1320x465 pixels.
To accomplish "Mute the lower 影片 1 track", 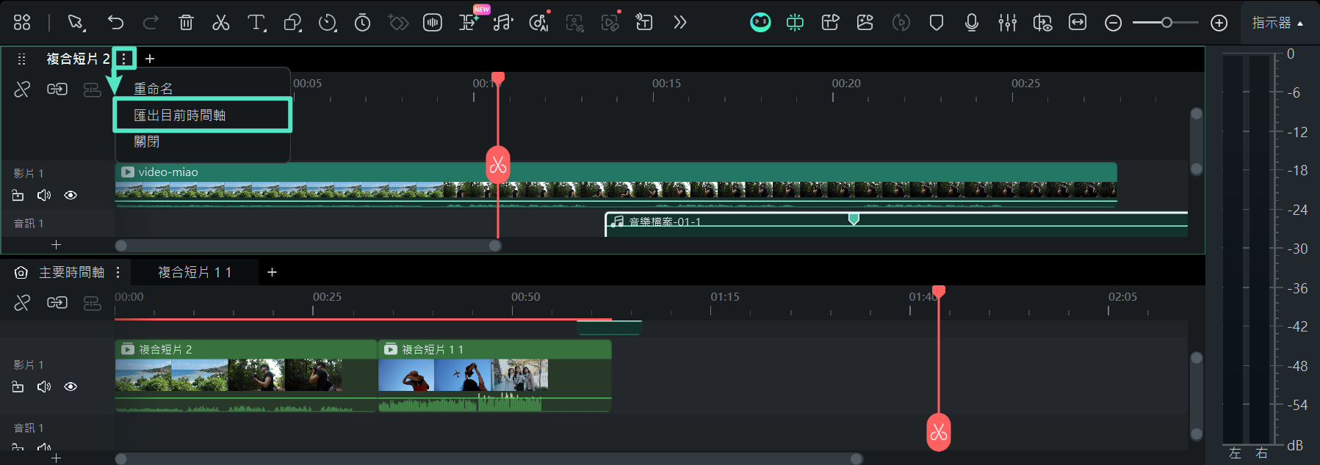I will pos(44,387).
